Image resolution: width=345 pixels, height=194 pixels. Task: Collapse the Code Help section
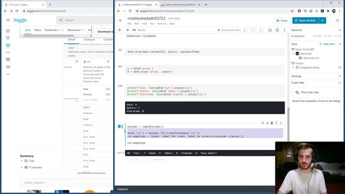coord(340,82)
